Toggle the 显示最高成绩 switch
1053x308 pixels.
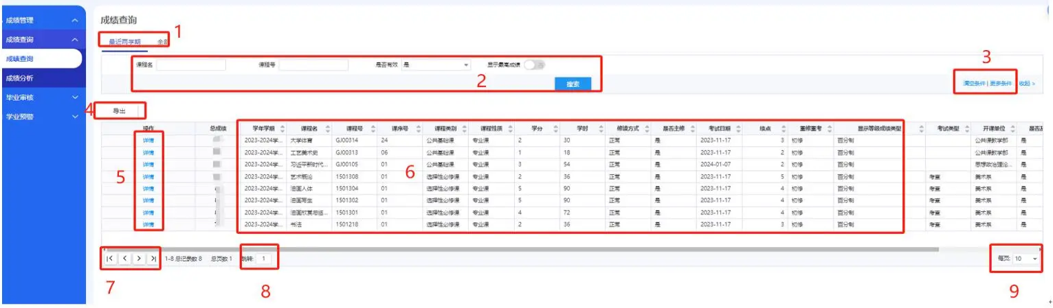coord(534,64)
